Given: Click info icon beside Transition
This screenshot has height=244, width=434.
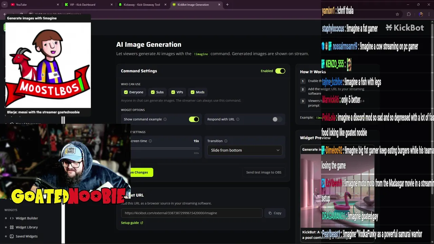Looking at the screenshot, I should click(x=226, y=141).
